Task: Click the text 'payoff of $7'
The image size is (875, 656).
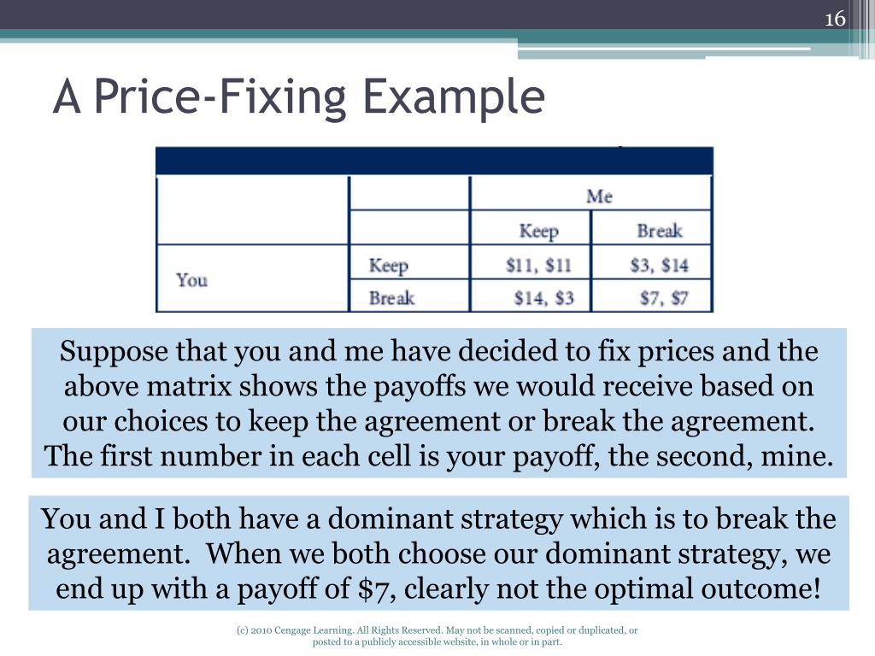Action: tap(316, 589)
